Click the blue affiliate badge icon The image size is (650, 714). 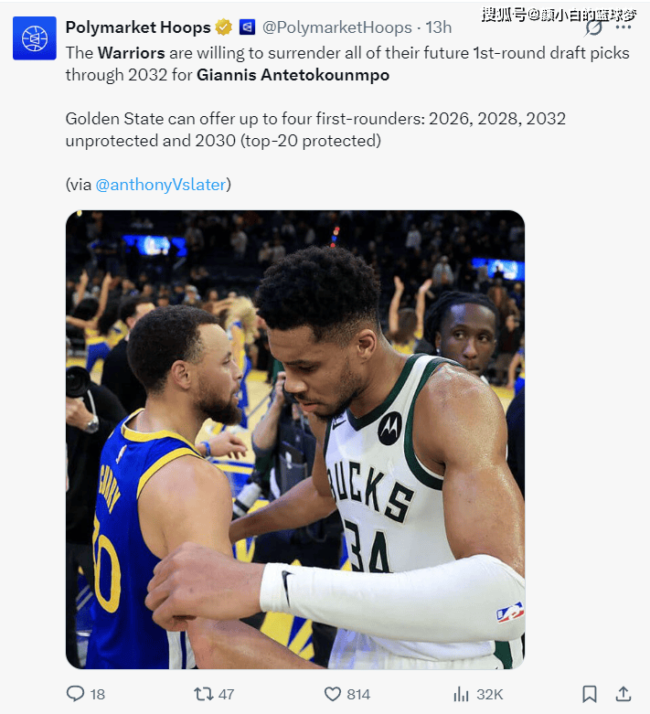coord(247,27)
